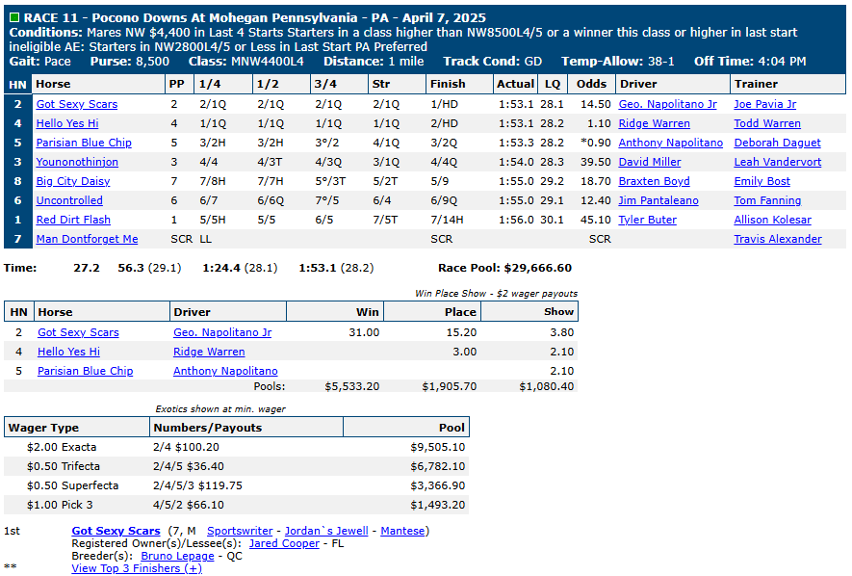The width and height of the screenshot is (852, 576).
Task: Open Mantese pedigree link
Action: [402, 531]
